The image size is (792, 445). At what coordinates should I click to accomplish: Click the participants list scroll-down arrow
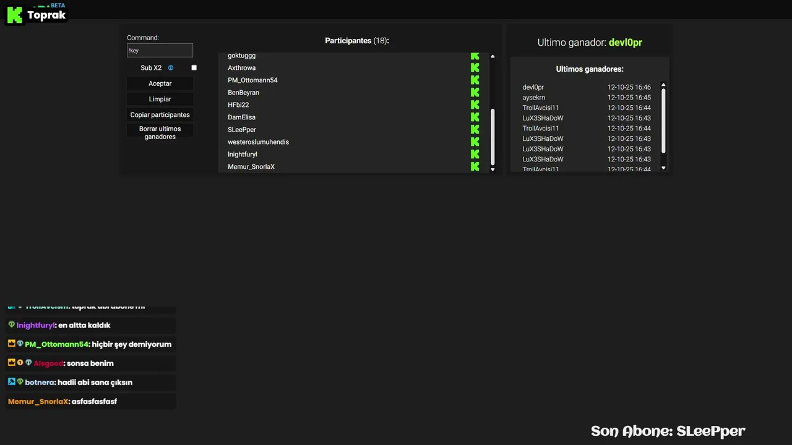tap(493, 169)
